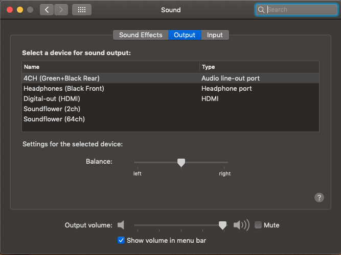Select the Output tab
The width and height of the screenshot is (341, 255).
click(x=185, y=35)
